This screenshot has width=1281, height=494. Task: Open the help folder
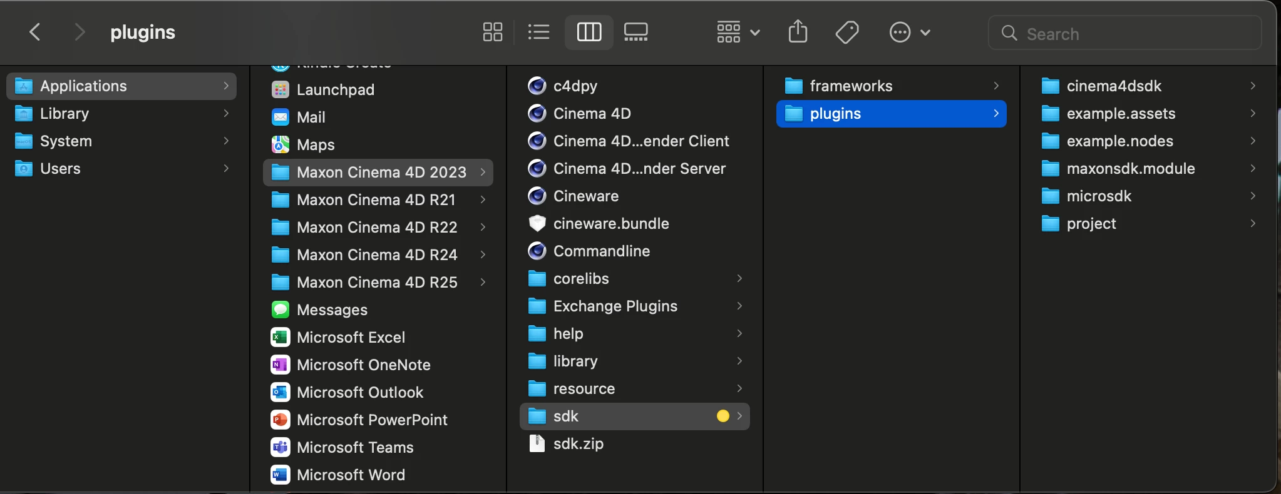(635, 333)
